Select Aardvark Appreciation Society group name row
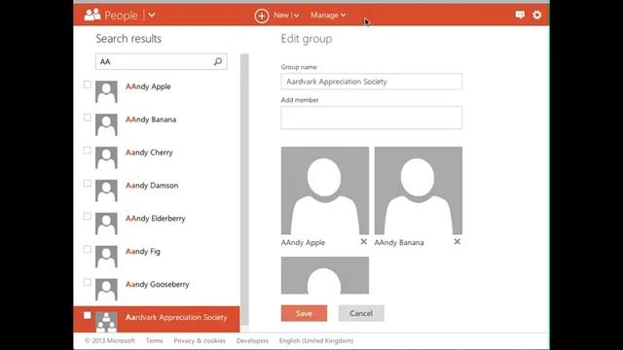Image resolution: width=623 pixels, height=350 pixels. point(157,319)
